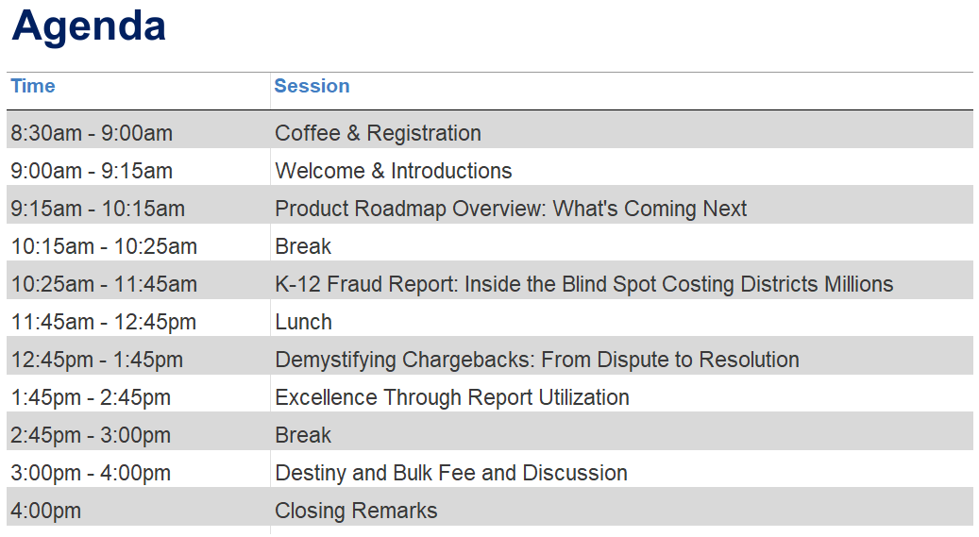The image size is (979, 537).
Task: Select the Coffee & Registration session
Action: tap(378, 133)
